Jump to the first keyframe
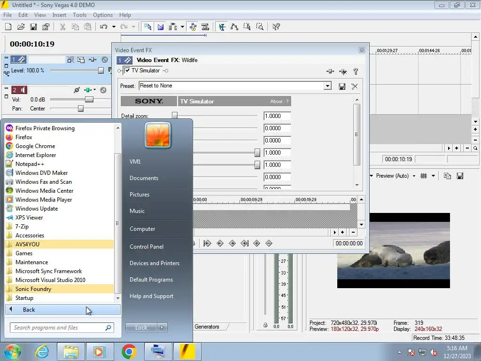Screen dimensions: 481x361 [207, 243]
